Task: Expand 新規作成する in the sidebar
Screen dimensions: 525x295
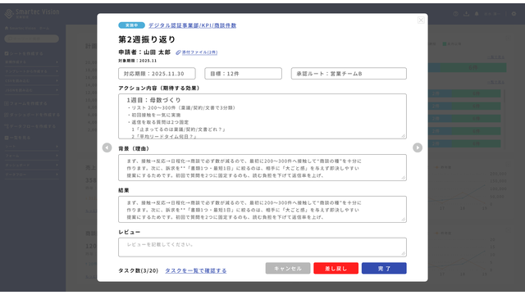Action: tap(31, 62)
